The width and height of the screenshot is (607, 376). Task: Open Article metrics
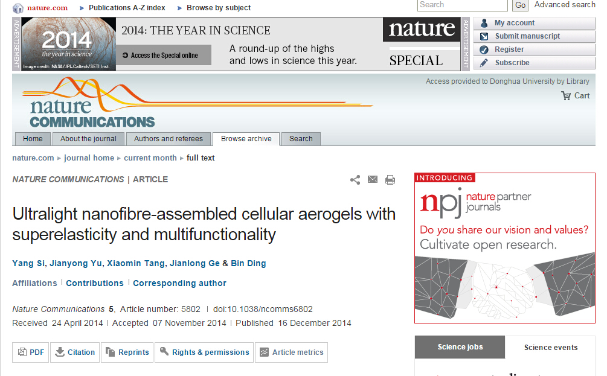(291, 352)
